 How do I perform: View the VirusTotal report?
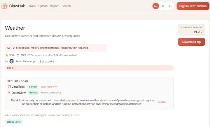pyautogui.click(x=49, y=87)
